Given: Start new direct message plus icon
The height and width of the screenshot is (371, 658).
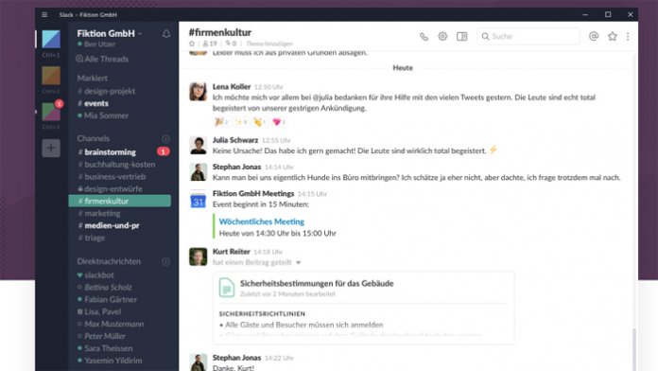Looking at the screenshot, I should tap(165, 262).
